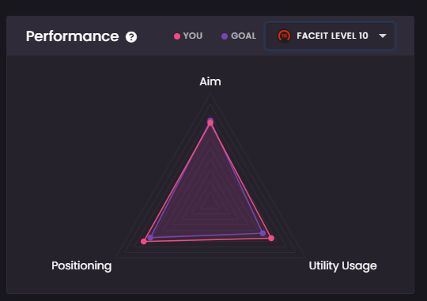427x301 pixels.
Task: Select the purple Positioning goal data point
Action: 150,238
